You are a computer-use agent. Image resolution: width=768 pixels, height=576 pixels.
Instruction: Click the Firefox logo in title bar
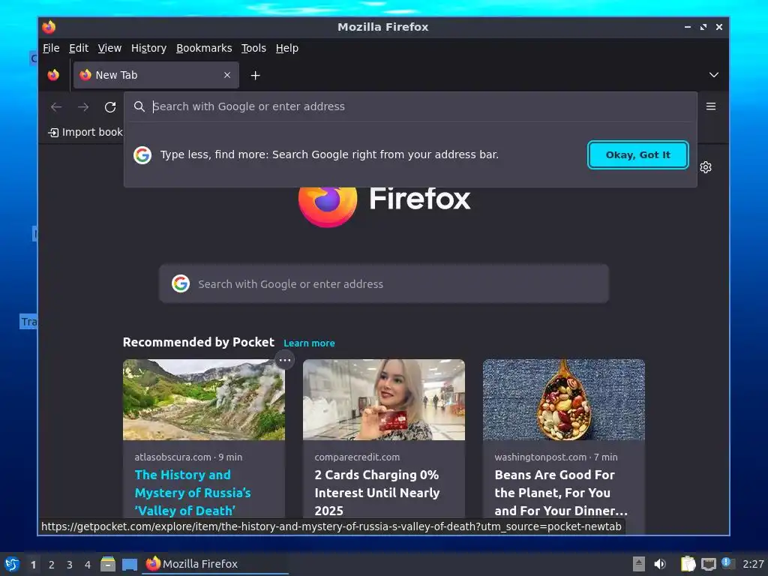49,27
